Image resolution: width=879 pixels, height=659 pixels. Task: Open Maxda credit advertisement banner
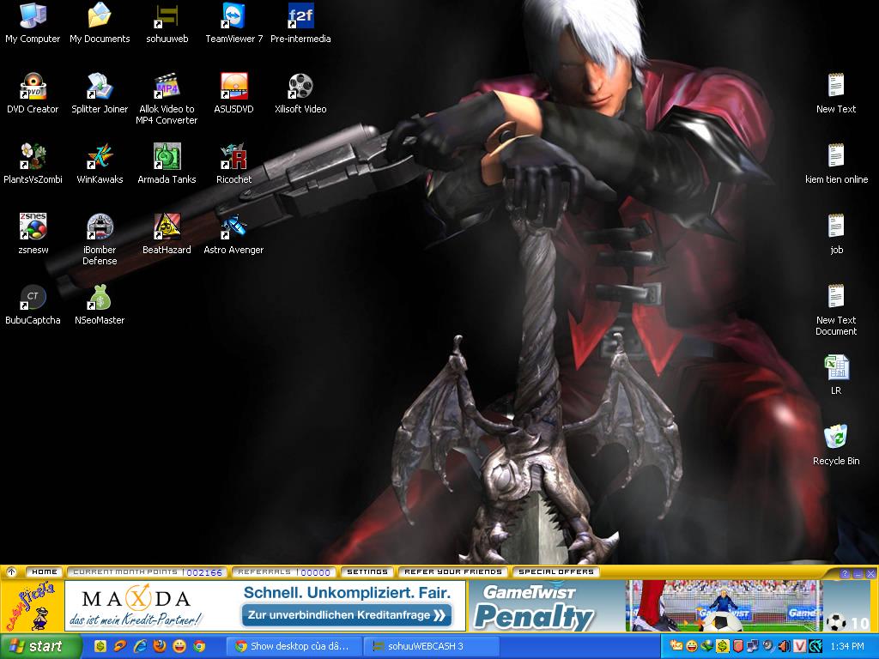[x=265, y=606]
